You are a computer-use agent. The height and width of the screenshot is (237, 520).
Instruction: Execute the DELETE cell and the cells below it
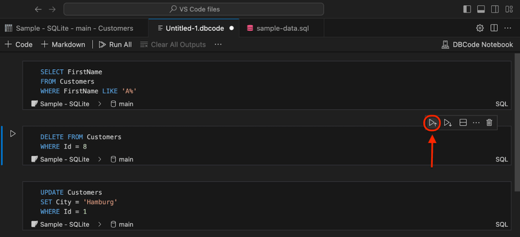point(448,123)
